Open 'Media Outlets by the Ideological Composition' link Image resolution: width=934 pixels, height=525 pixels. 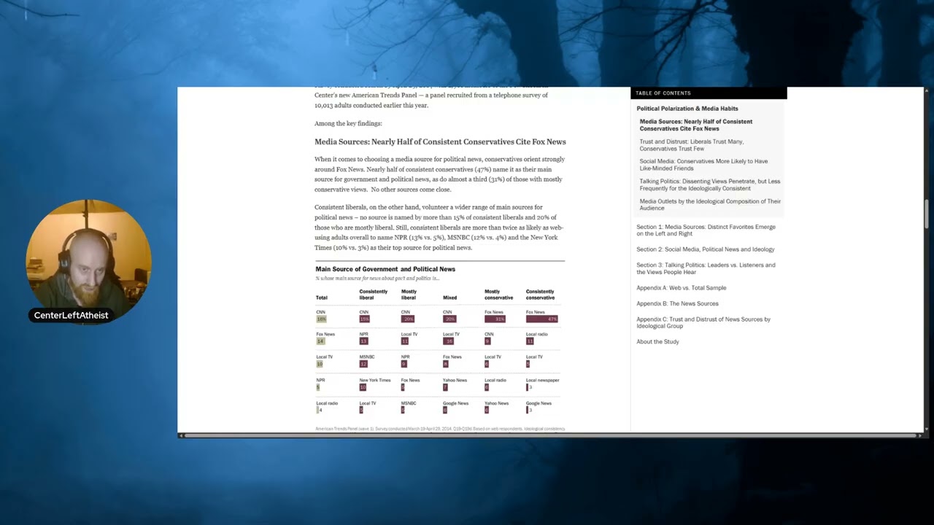point(710,204)
